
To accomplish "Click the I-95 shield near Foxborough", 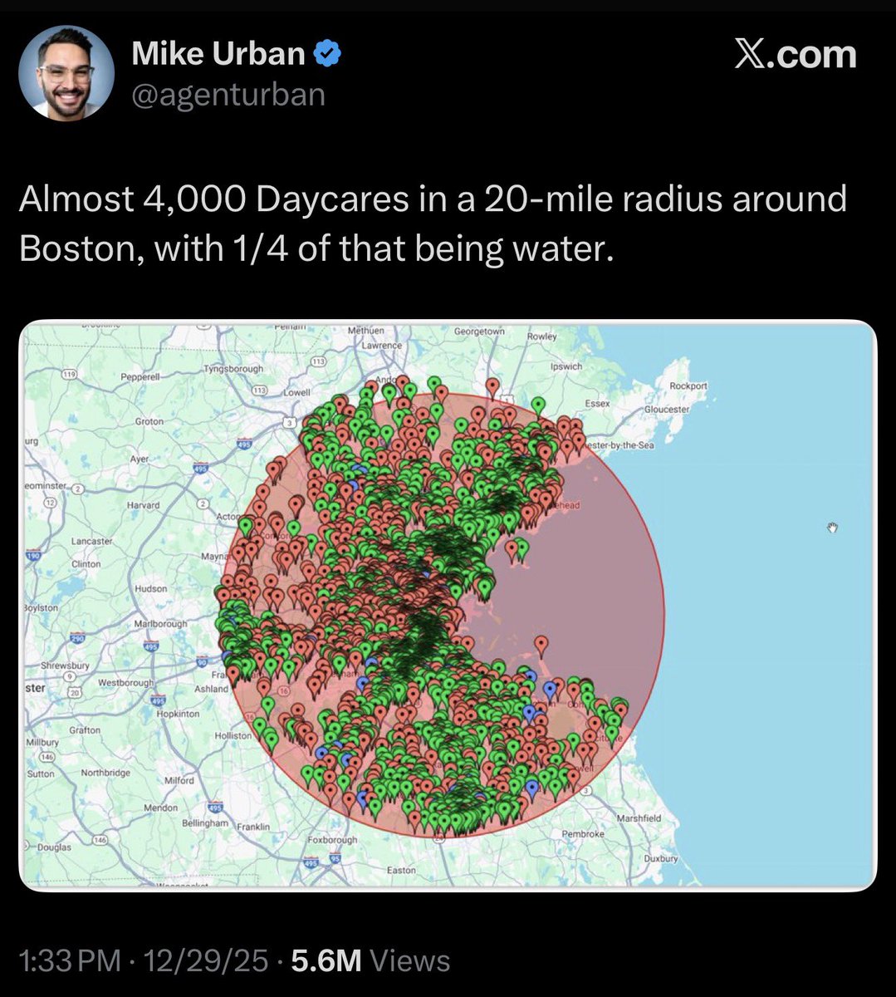I will [x=336, y=858].
